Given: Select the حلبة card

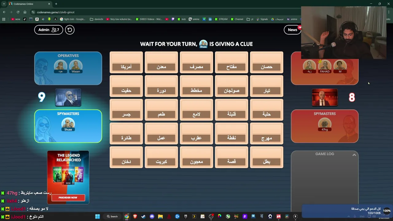Looking at the screenshot, I should [267, 110].
